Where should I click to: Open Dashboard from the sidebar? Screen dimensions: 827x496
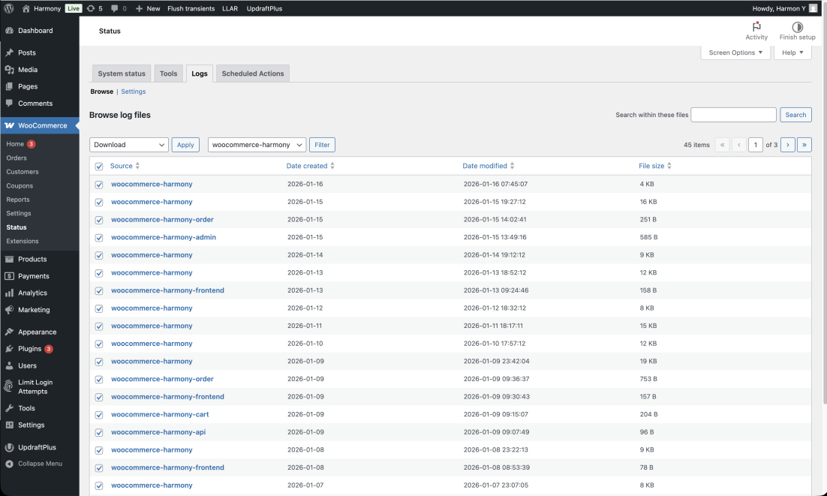coord(35,31)
